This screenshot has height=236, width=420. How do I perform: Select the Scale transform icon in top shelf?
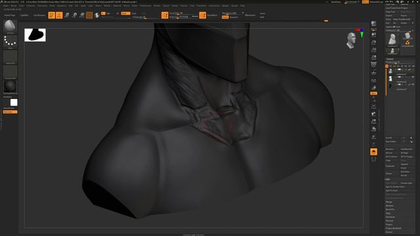[74, 15]
